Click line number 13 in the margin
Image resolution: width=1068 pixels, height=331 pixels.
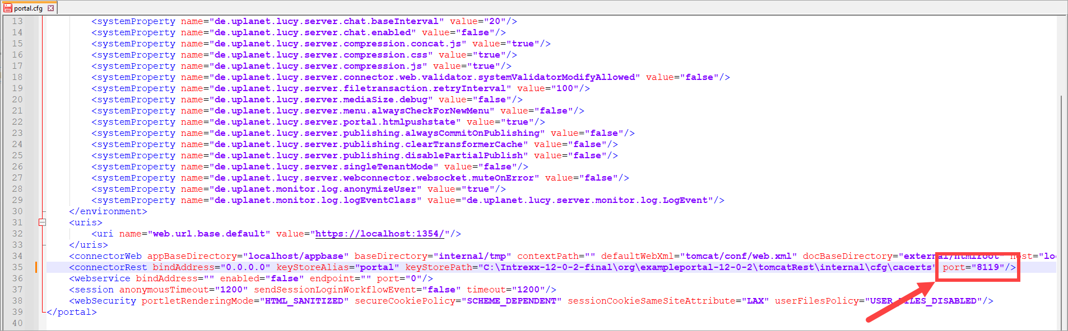click(17, 21)
